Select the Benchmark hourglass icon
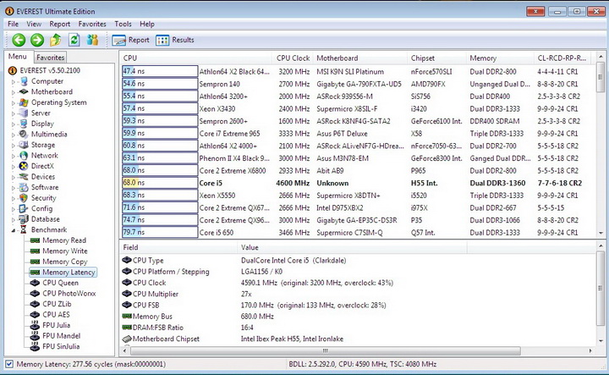This screenshot has width=609, height=375. 24,229
